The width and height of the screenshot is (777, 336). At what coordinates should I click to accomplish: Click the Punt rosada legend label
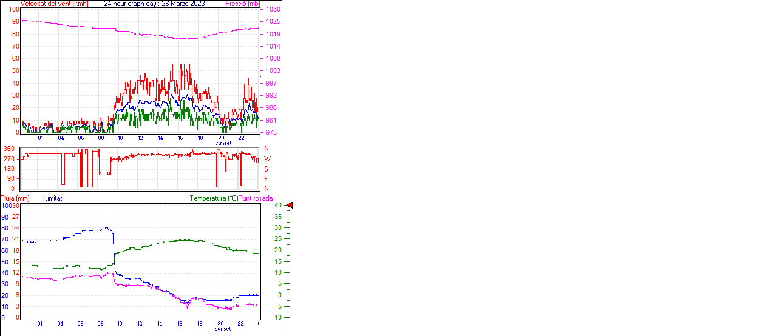[x=256, y=198]
